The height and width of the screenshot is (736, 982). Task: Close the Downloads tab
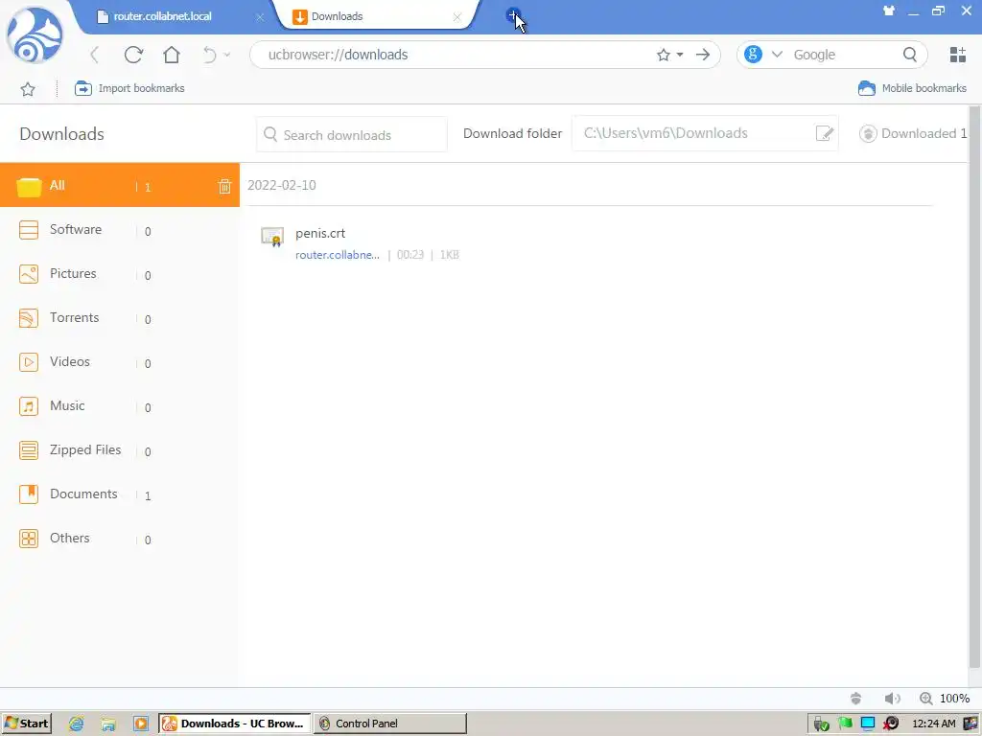pyautogui.click(x=457, y=17)
